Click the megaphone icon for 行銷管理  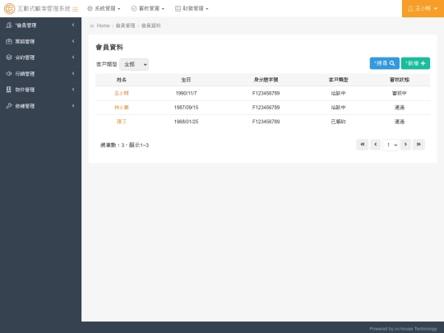9,74
